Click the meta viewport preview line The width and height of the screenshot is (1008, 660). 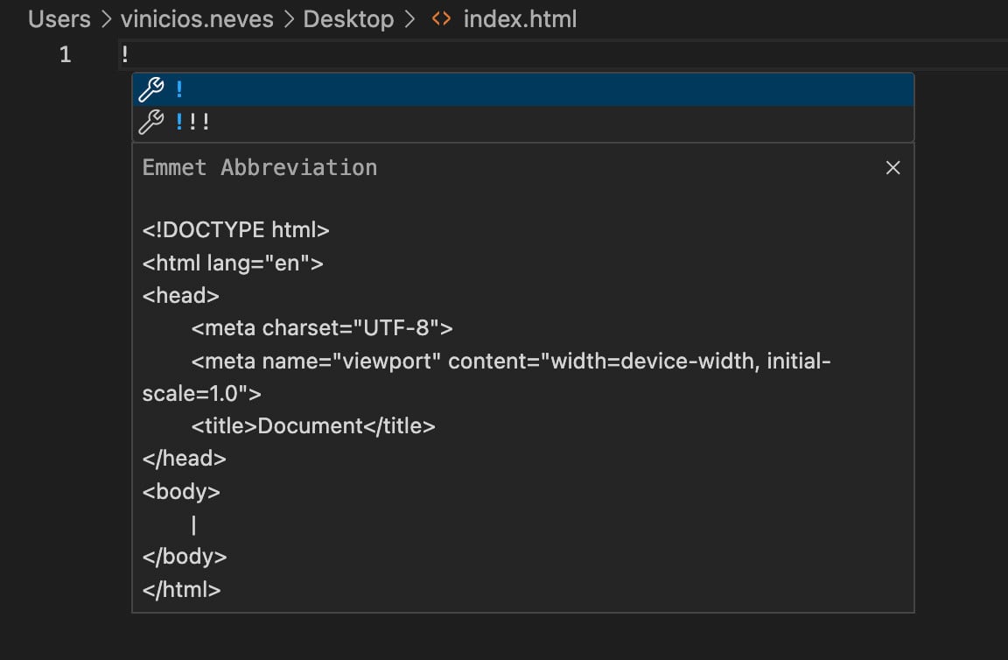click(486, 377)
